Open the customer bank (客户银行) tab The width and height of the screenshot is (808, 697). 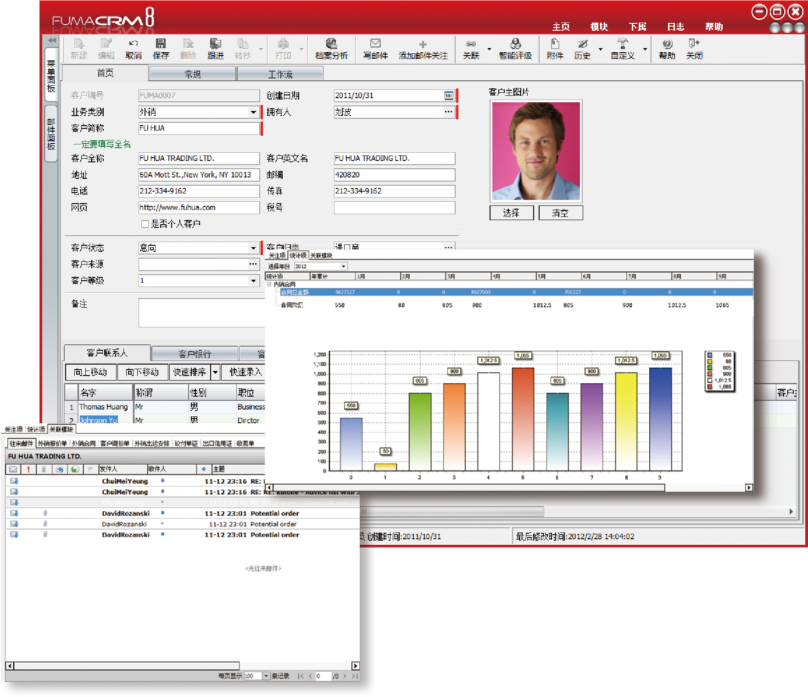195,354
